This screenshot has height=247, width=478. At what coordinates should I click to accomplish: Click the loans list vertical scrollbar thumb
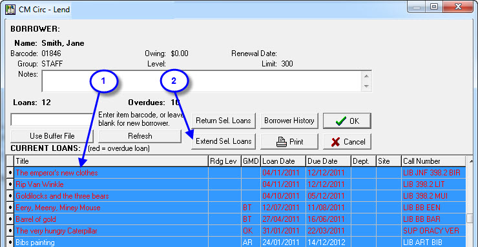coord(470,219)
